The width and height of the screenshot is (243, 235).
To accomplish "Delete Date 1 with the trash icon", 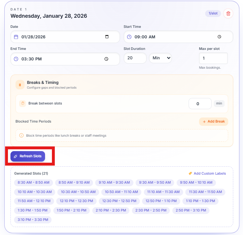I will 228,13.
